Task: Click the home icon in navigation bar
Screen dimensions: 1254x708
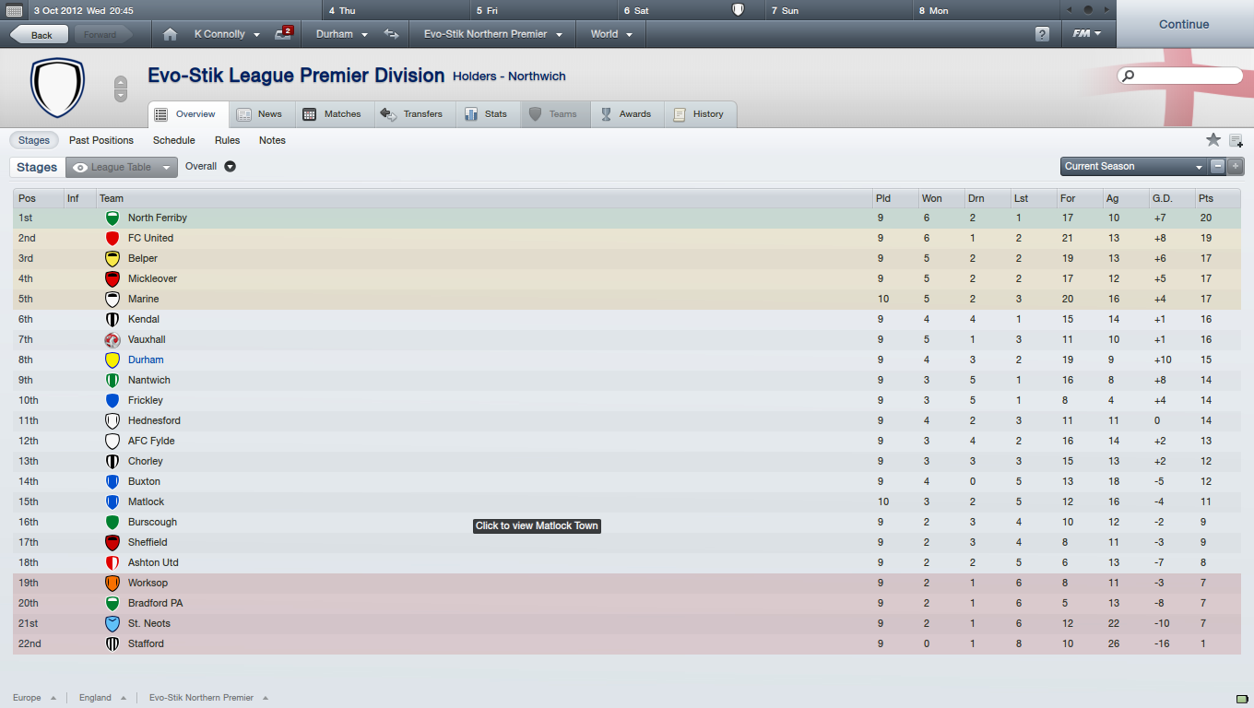Action: (170, 34)
